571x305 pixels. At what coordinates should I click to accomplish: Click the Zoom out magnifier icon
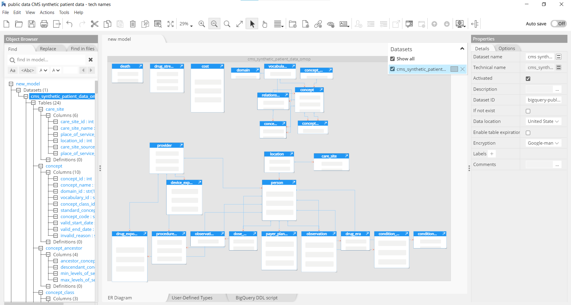tap(214, 24)
